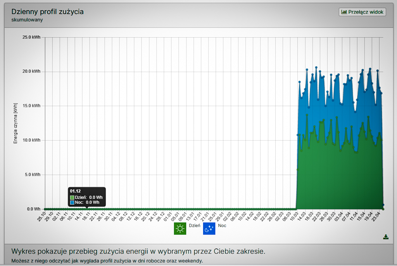Click the 17.01 date label on the x-axis
Image resolution: width=397 pixels, height=266 pixels.
point(197,217)
